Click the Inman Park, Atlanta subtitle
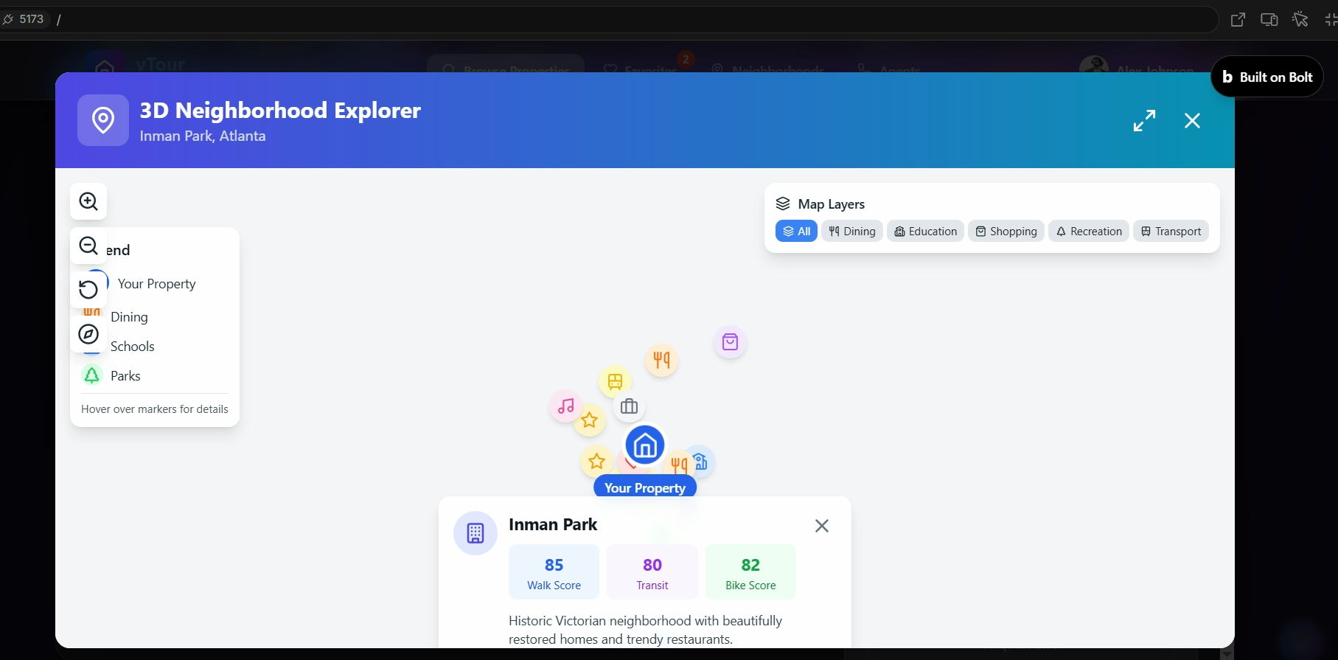The width and height of the screenshot is (1338, 660). [x=203, y=136]
